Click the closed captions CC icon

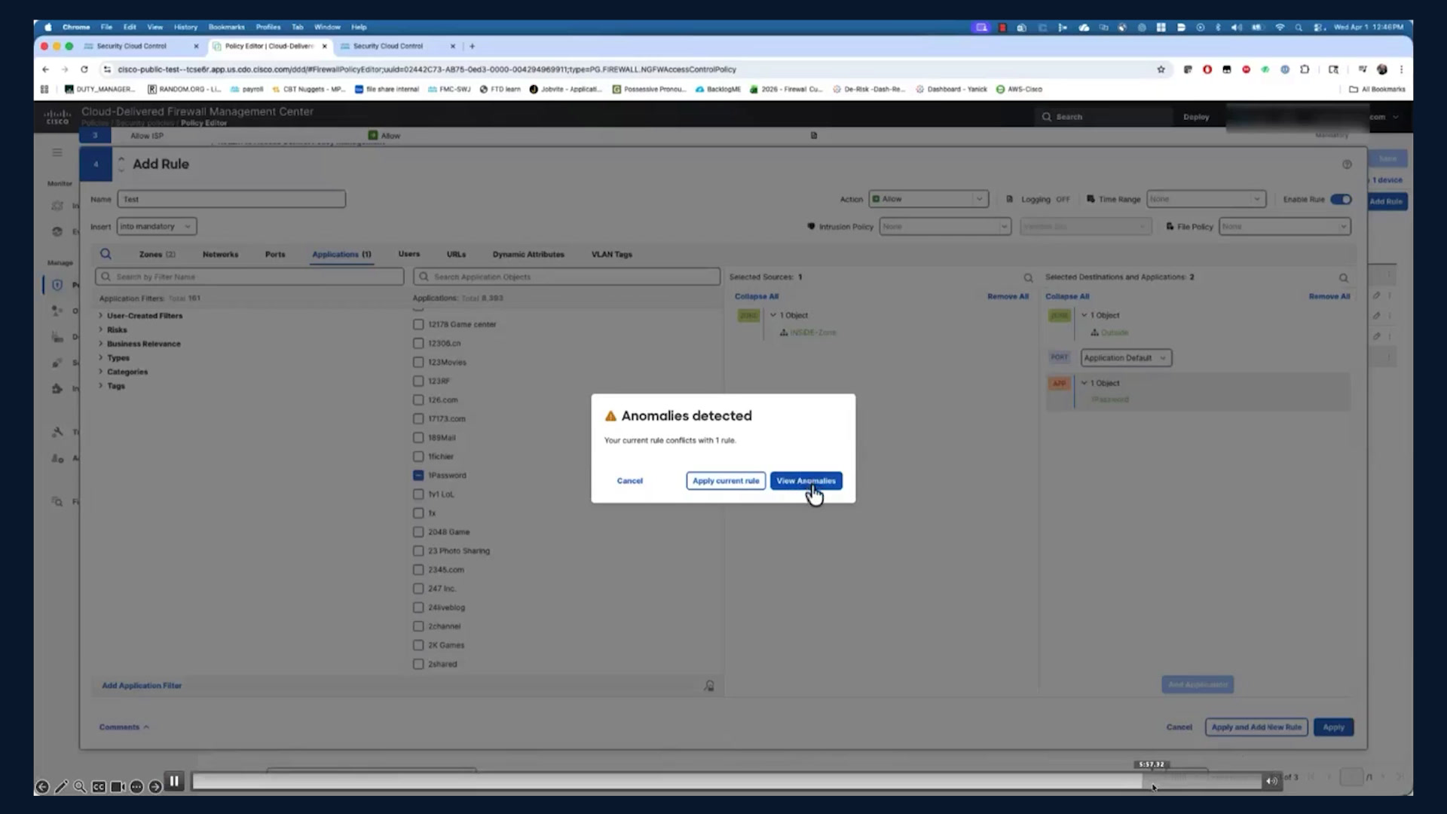tap(99, 787)
